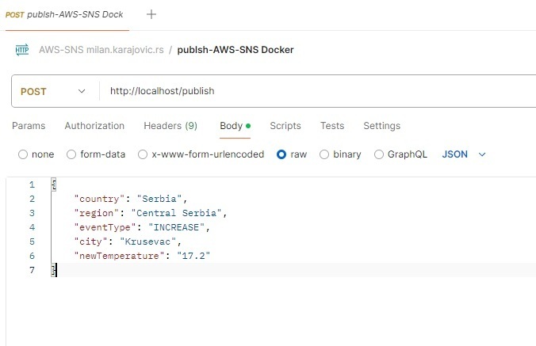This screenshot has width=536, height=346.
Task: Click the "city": "Krusevac" line
Action: [x=128, y=242]
